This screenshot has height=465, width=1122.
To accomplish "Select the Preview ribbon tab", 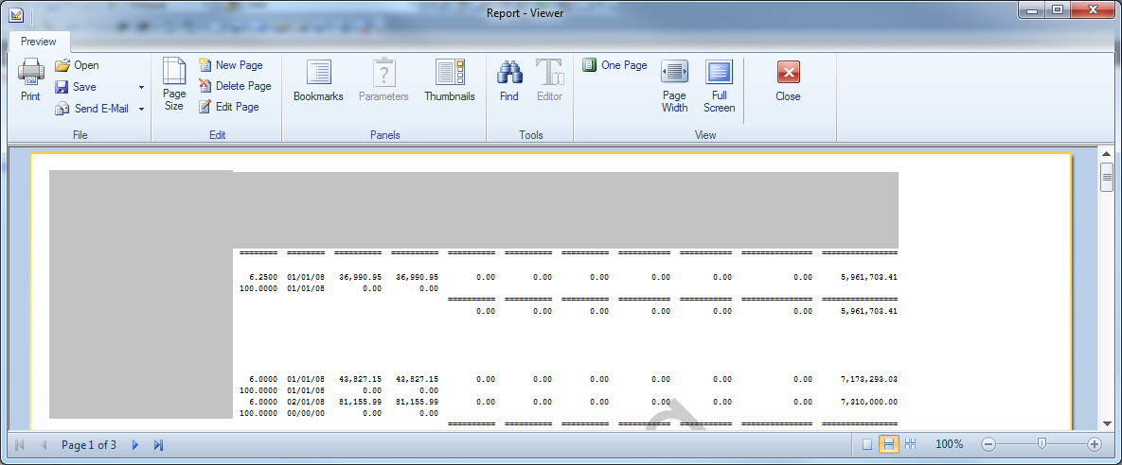I will point(39,42).
